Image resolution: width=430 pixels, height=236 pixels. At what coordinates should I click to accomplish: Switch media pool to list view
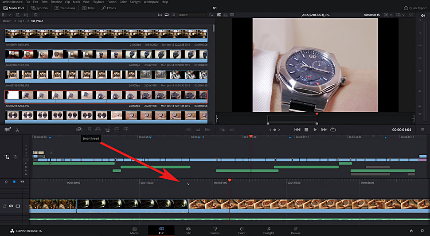173,15
